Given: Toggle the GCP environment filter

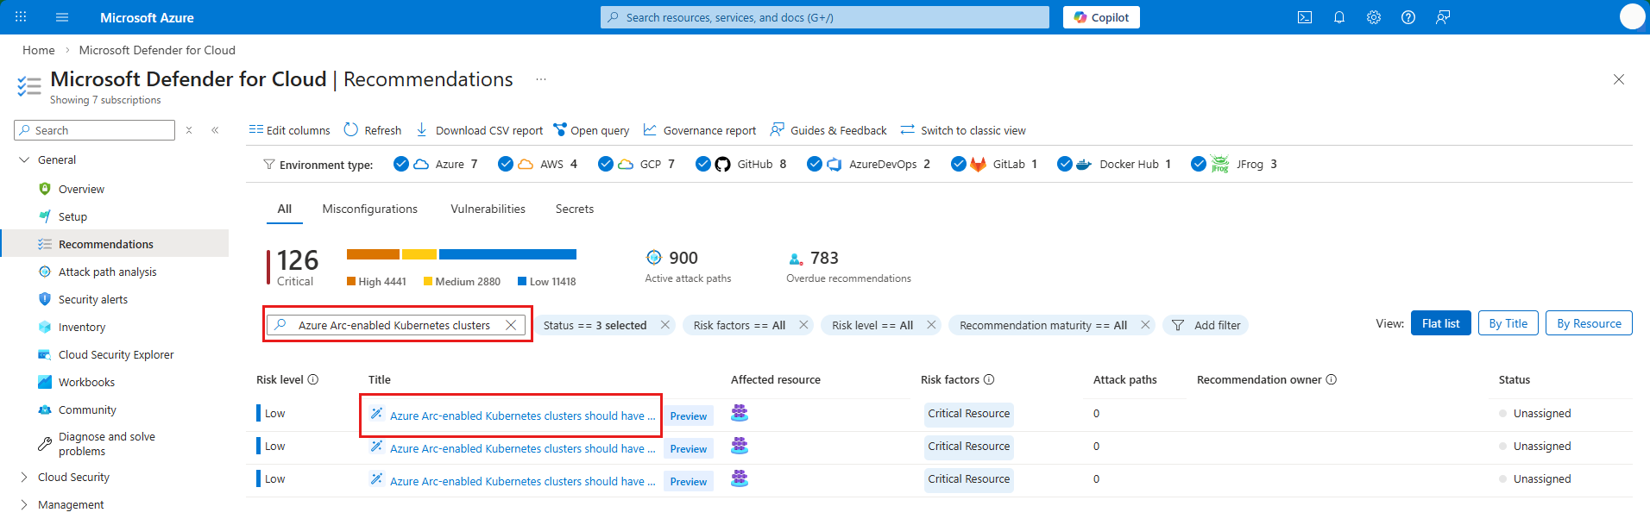Looking at the screenshot, I should point(606,164).
